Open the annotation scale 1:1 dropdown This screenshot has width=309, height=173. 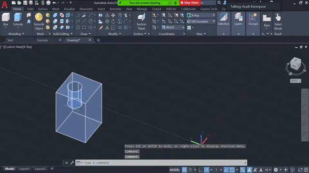click(x=267, y=170)
